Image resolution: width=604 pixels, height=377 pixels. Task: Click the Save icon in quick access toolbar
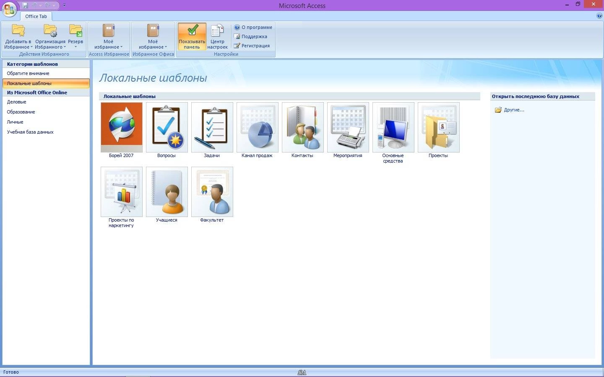[x=25, y=5]
